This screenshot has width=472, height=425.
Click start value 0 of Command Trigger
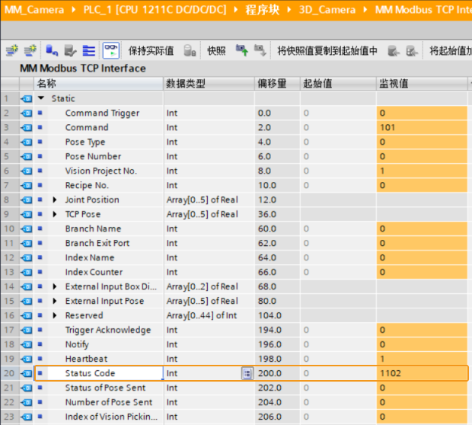pos(338,113)
